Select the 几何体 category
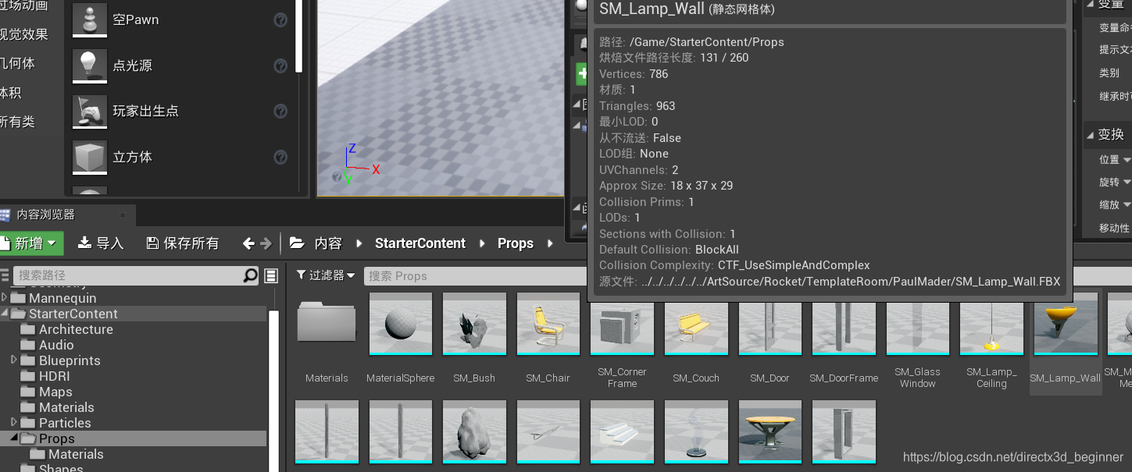This screenshot has width=1132, height=472. (17, 63)
